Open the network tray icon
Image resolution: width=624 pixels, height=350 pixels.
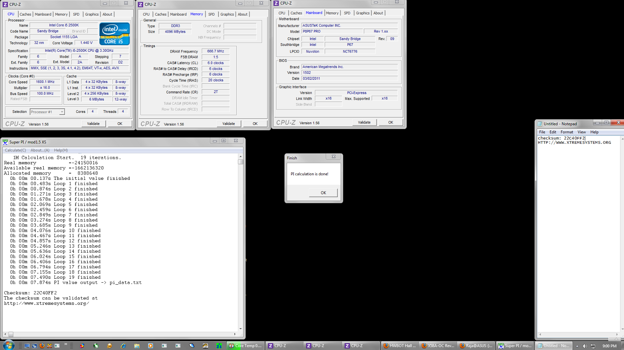(593, 346)
